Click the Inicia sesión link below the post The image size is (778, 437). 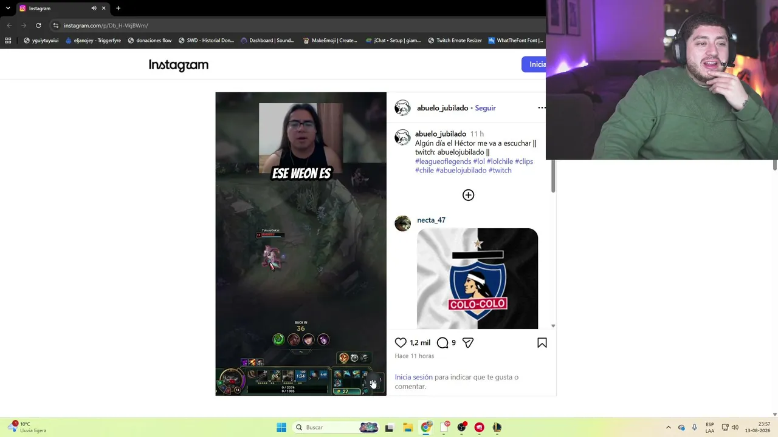click(413, 378)
